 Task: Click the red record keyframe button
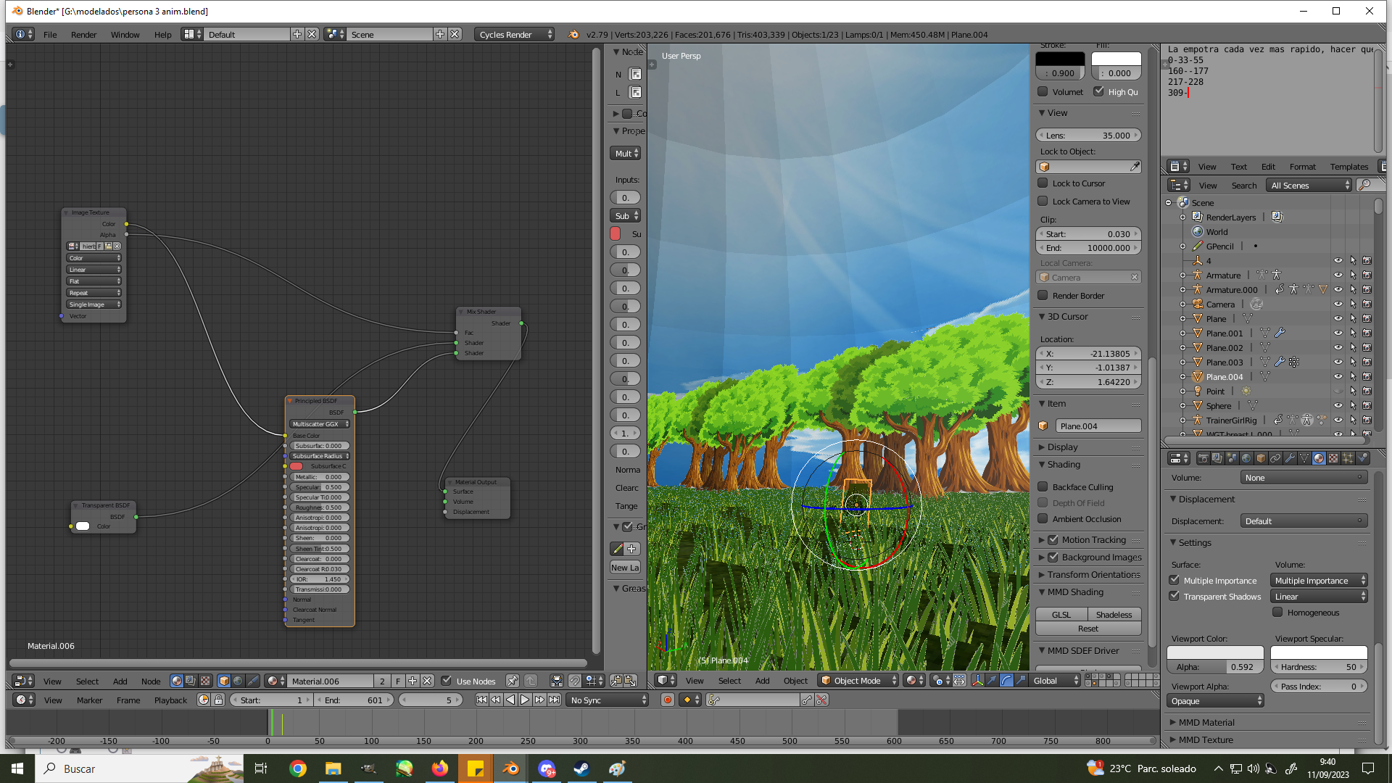click(668, 700)
